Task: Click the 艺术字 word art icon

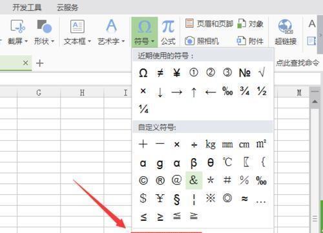Action: tap(111, 26)
